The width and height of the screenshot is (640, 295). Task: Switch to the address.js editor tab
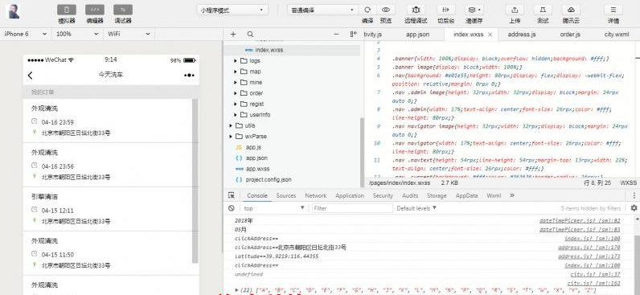522,35
